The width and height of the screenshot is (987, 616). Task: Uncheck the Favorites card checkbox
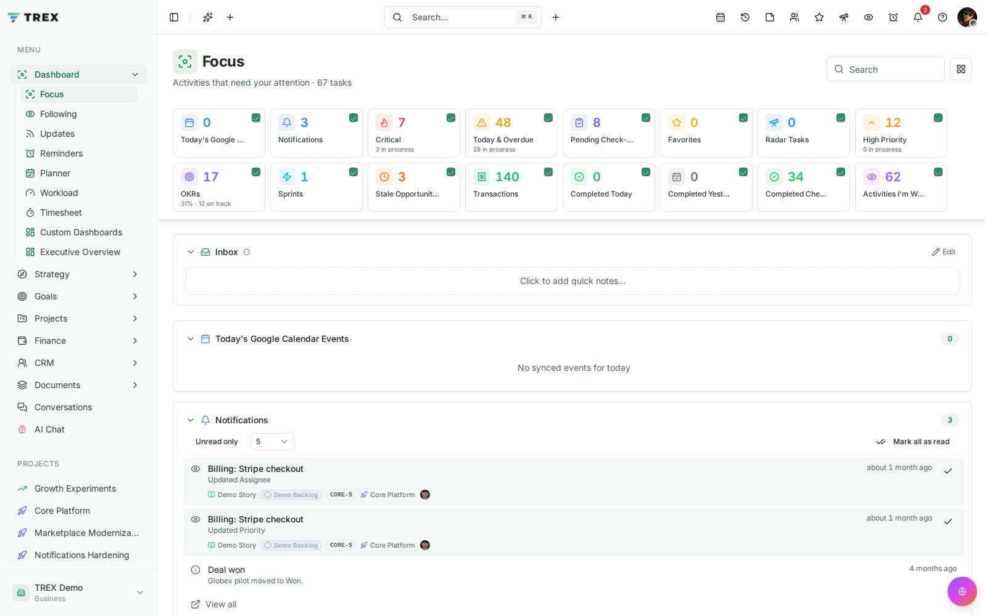coord(743,118)
